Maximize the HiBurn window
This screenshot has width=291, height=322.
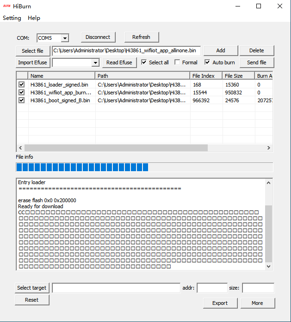[259, 6]
